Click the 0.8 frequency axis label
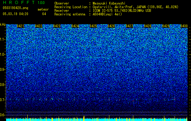Viewport: 191px width, 121px height. point(3,85)
